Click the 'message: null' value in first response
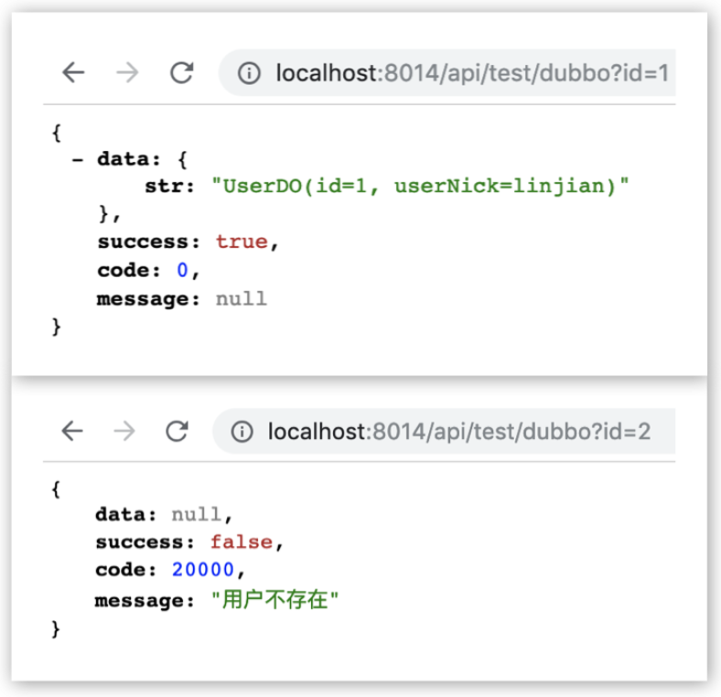Viewport: 721px width, 697px height. [242, 299]
